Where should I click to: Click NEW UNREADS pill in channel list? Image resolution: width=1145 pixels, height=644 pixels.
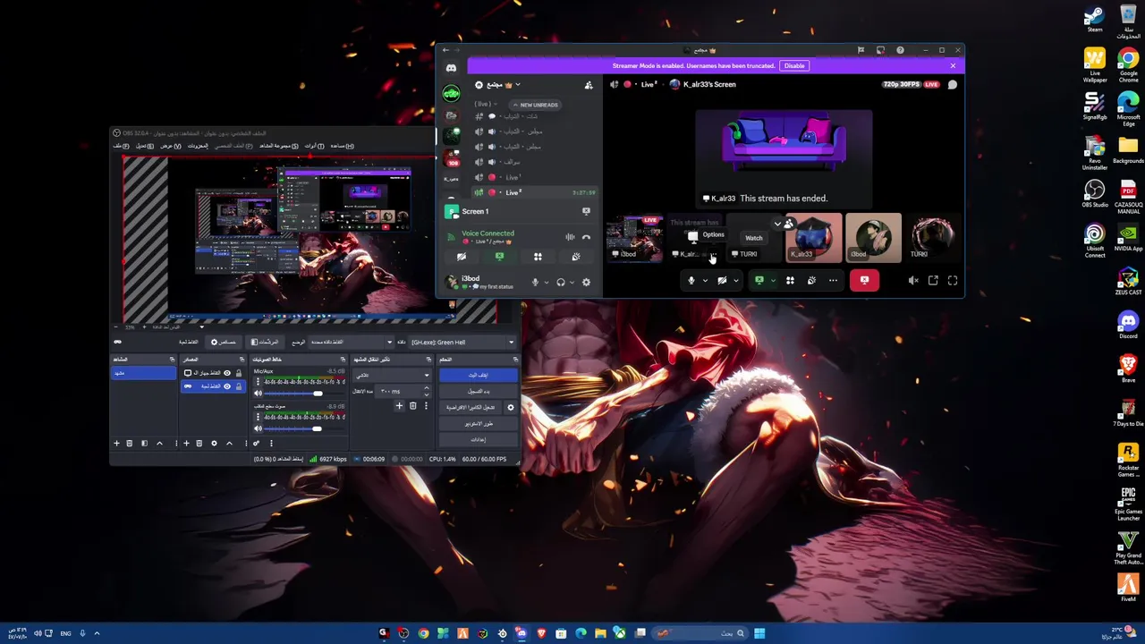tap(537, 105)
